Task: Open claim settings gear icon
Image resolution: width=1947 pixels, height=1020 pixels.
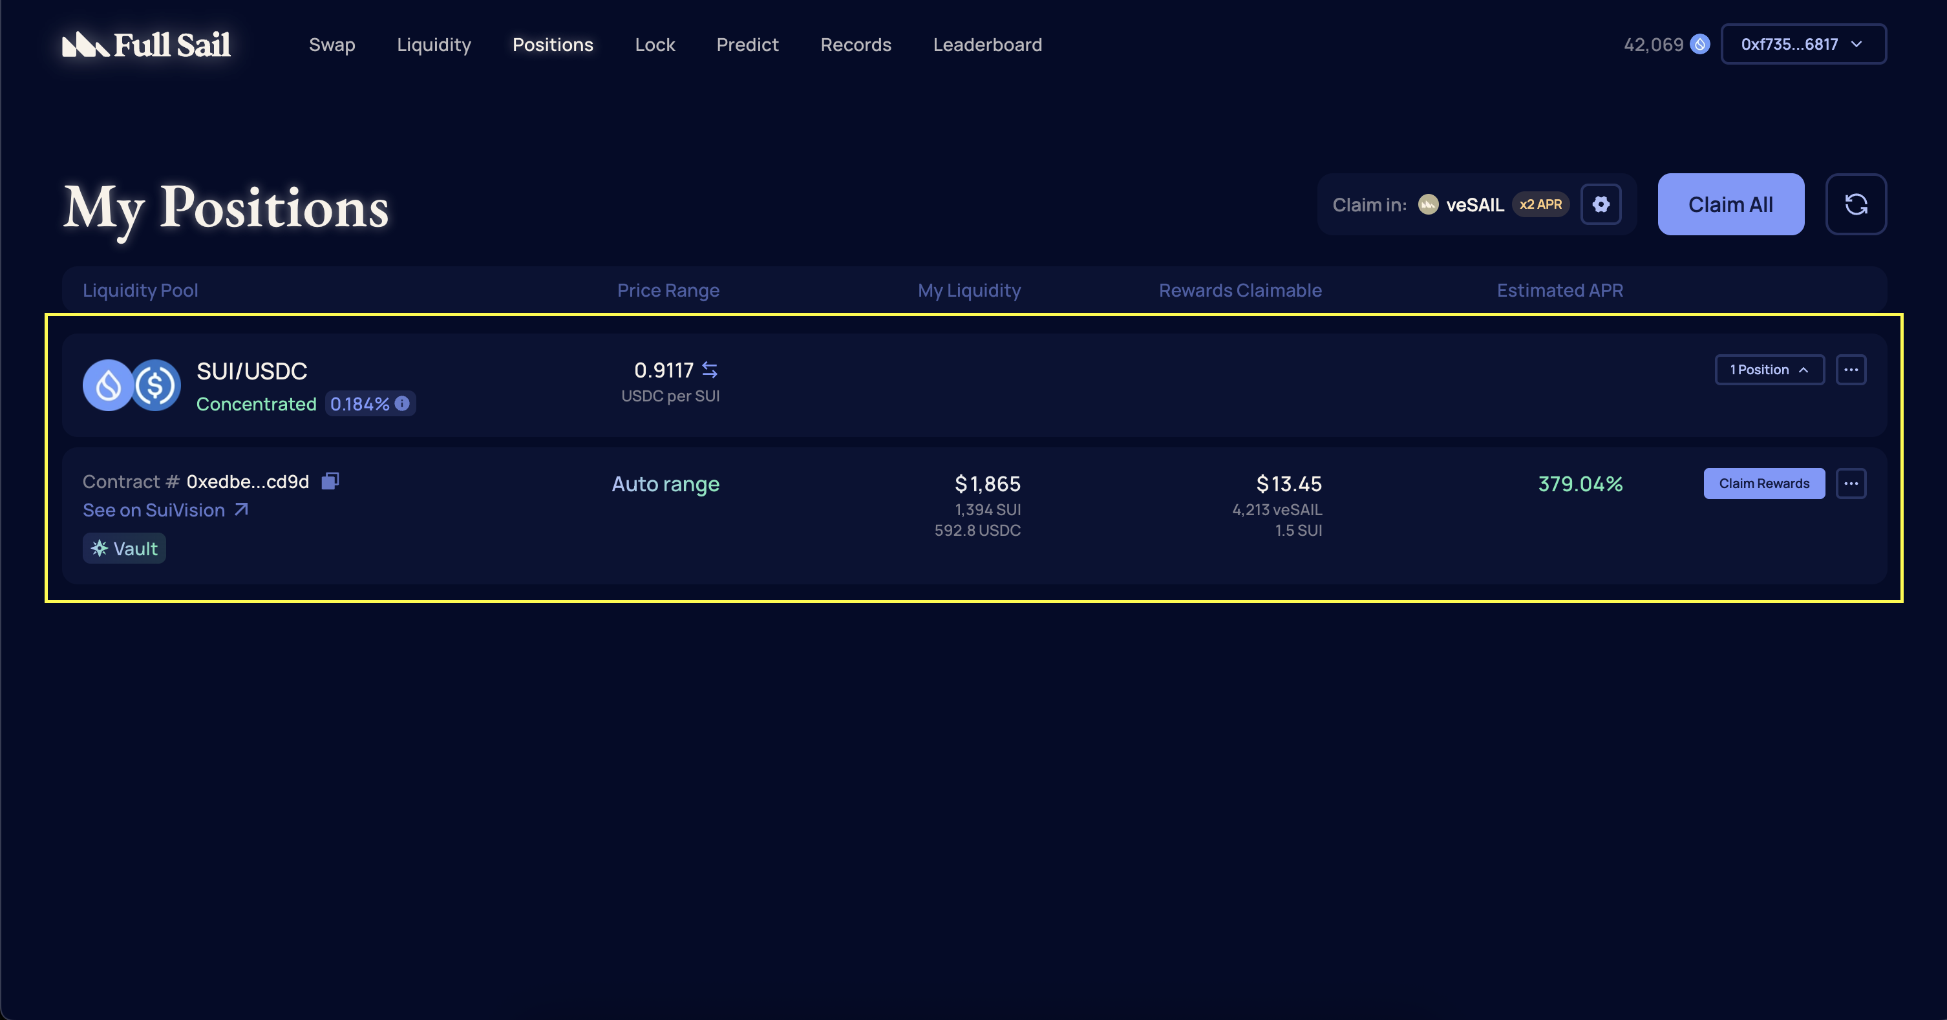Action: click(1600, 204)
